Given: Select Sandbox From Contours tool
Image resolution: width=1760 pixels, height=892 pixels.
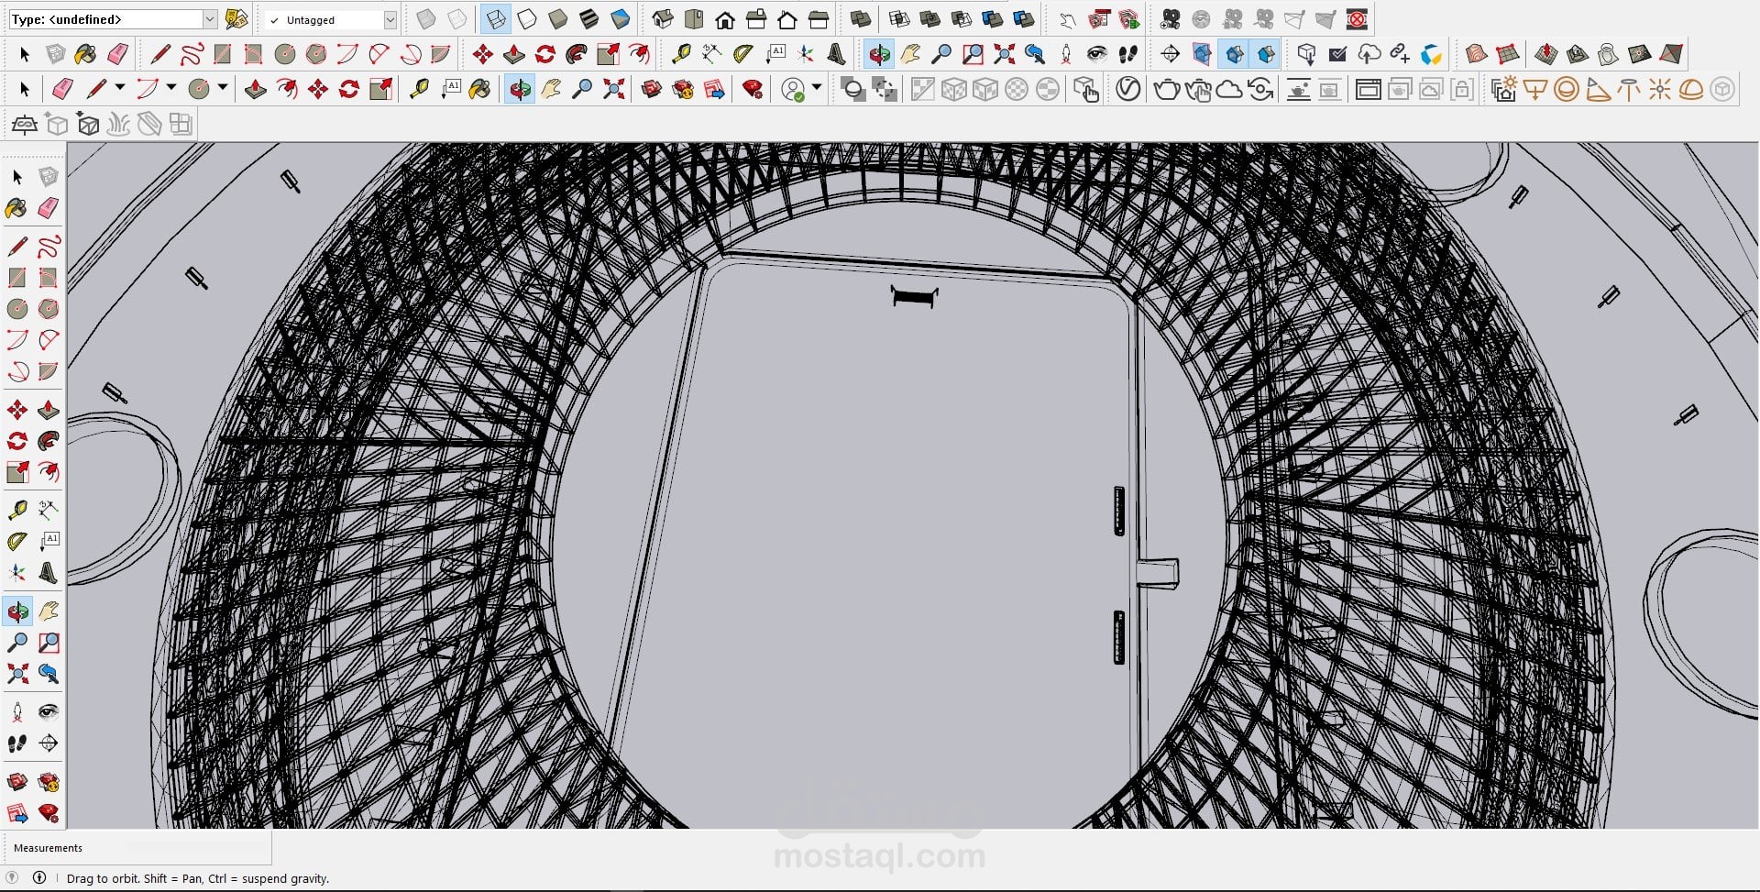Looking at the screenshot, I should click(x=1476, y=54).
